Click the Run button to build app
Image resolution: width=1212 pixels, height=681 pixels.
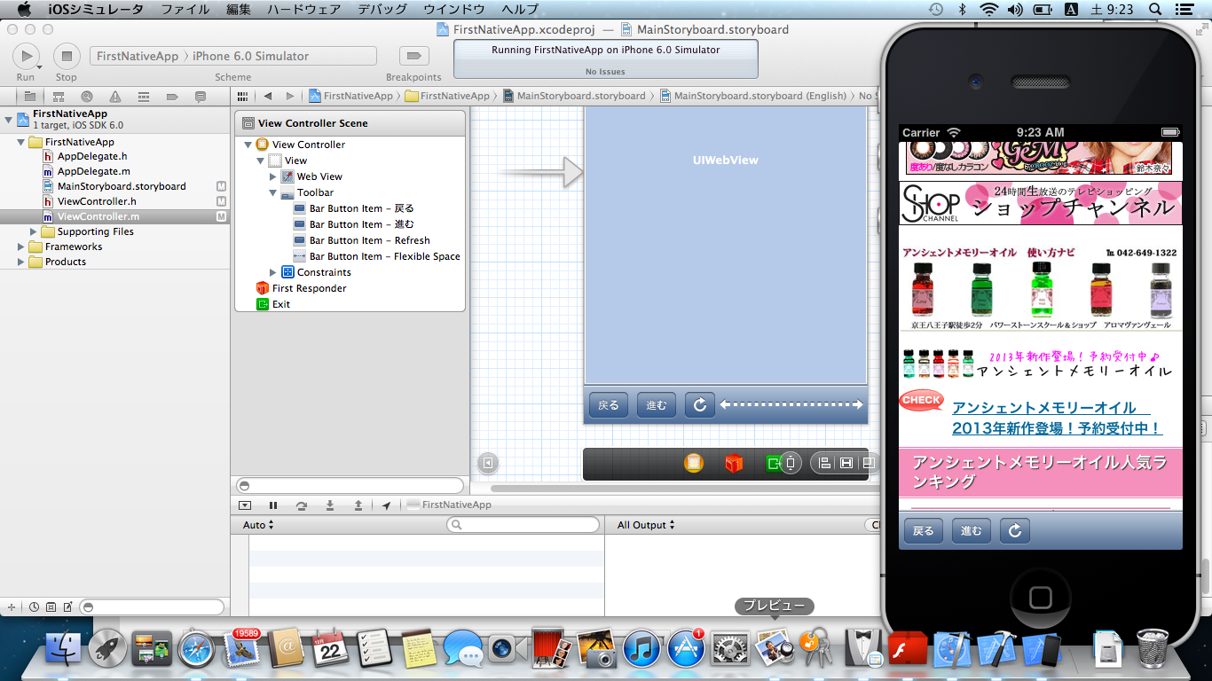[26, 56]
